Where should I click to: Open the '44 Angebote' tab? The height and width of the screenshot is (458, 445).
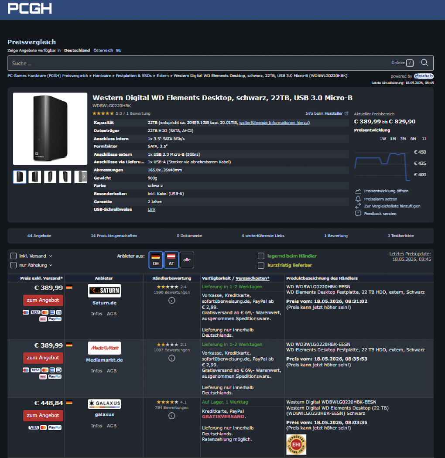(39, 236)
